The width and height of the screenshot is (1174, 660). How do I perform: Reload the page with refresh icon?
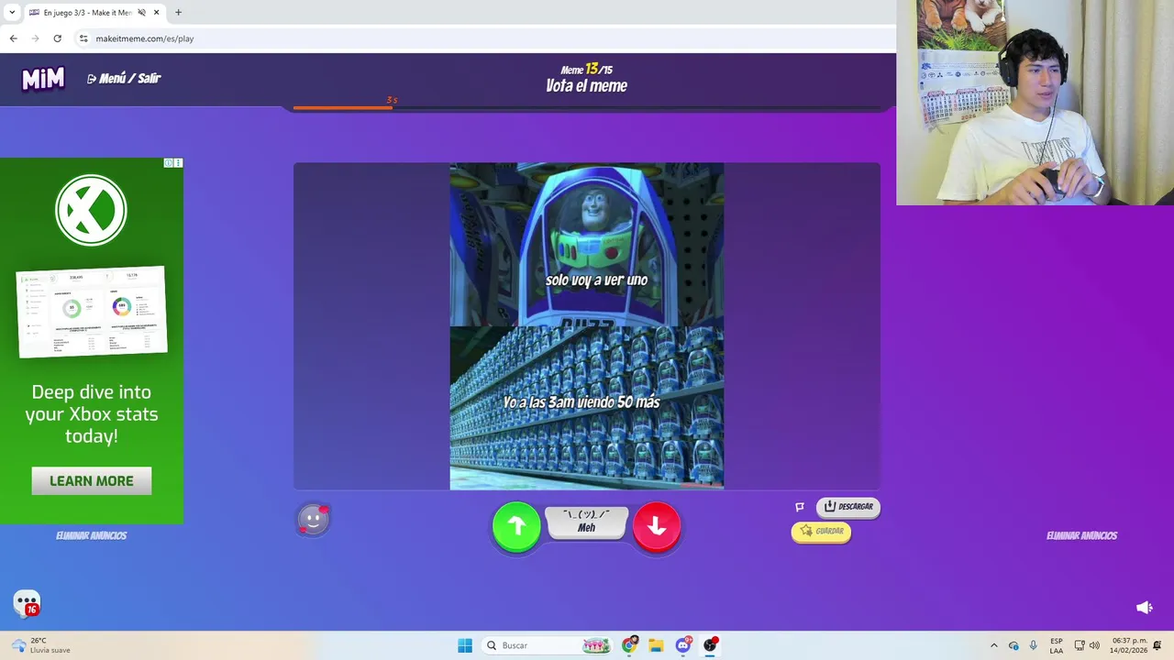tap(58, 38)
